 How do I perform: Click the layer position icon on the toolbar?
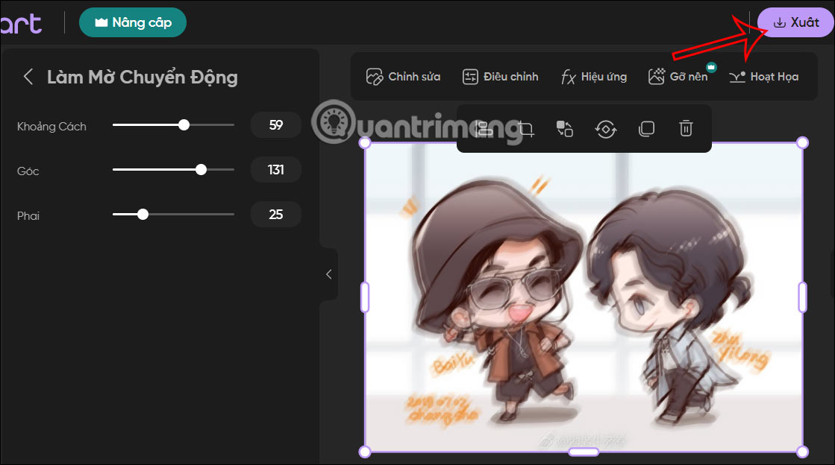(484, 129)
